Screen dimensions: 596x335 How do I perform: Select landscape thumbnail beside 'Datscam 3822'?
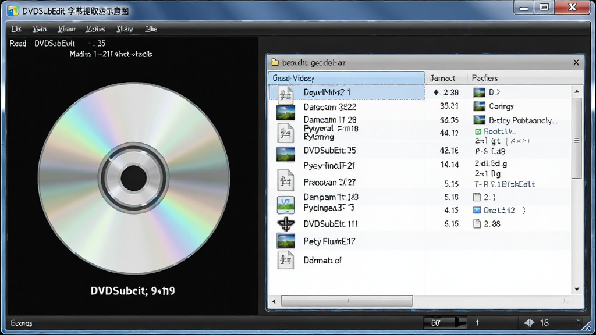tap(285, 113)
